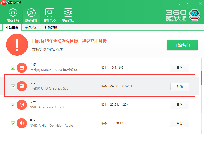Click the 主板 category label
Screen dimensions: 204x142
pyautogui.click(x=33, y=64)
